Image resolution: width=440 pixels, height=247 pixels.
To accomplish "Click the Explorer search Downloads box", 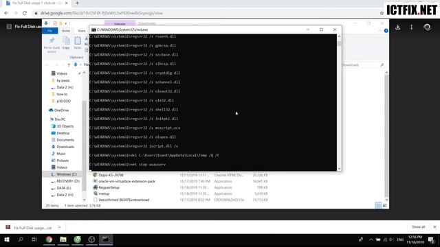I will pyautogui.click(x=362, y=65).
